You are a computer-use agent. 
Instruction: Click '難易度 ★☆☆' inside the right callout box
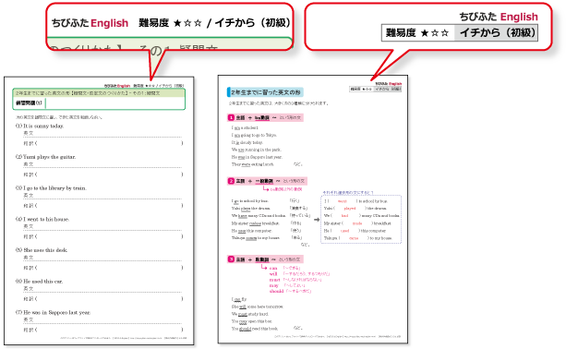(417, 33)
